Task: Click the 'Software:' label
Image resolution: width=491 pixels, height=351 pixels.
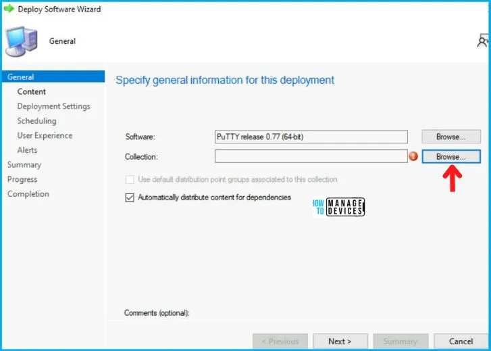Action: (140, 137)
